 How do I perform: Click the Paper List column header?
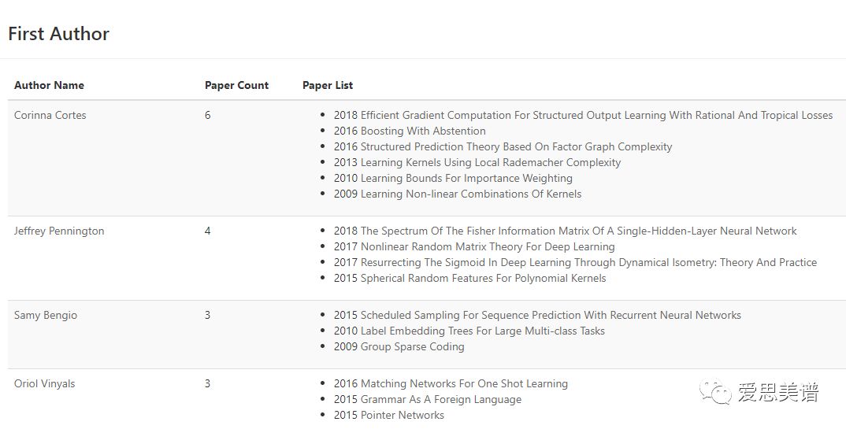328,85
